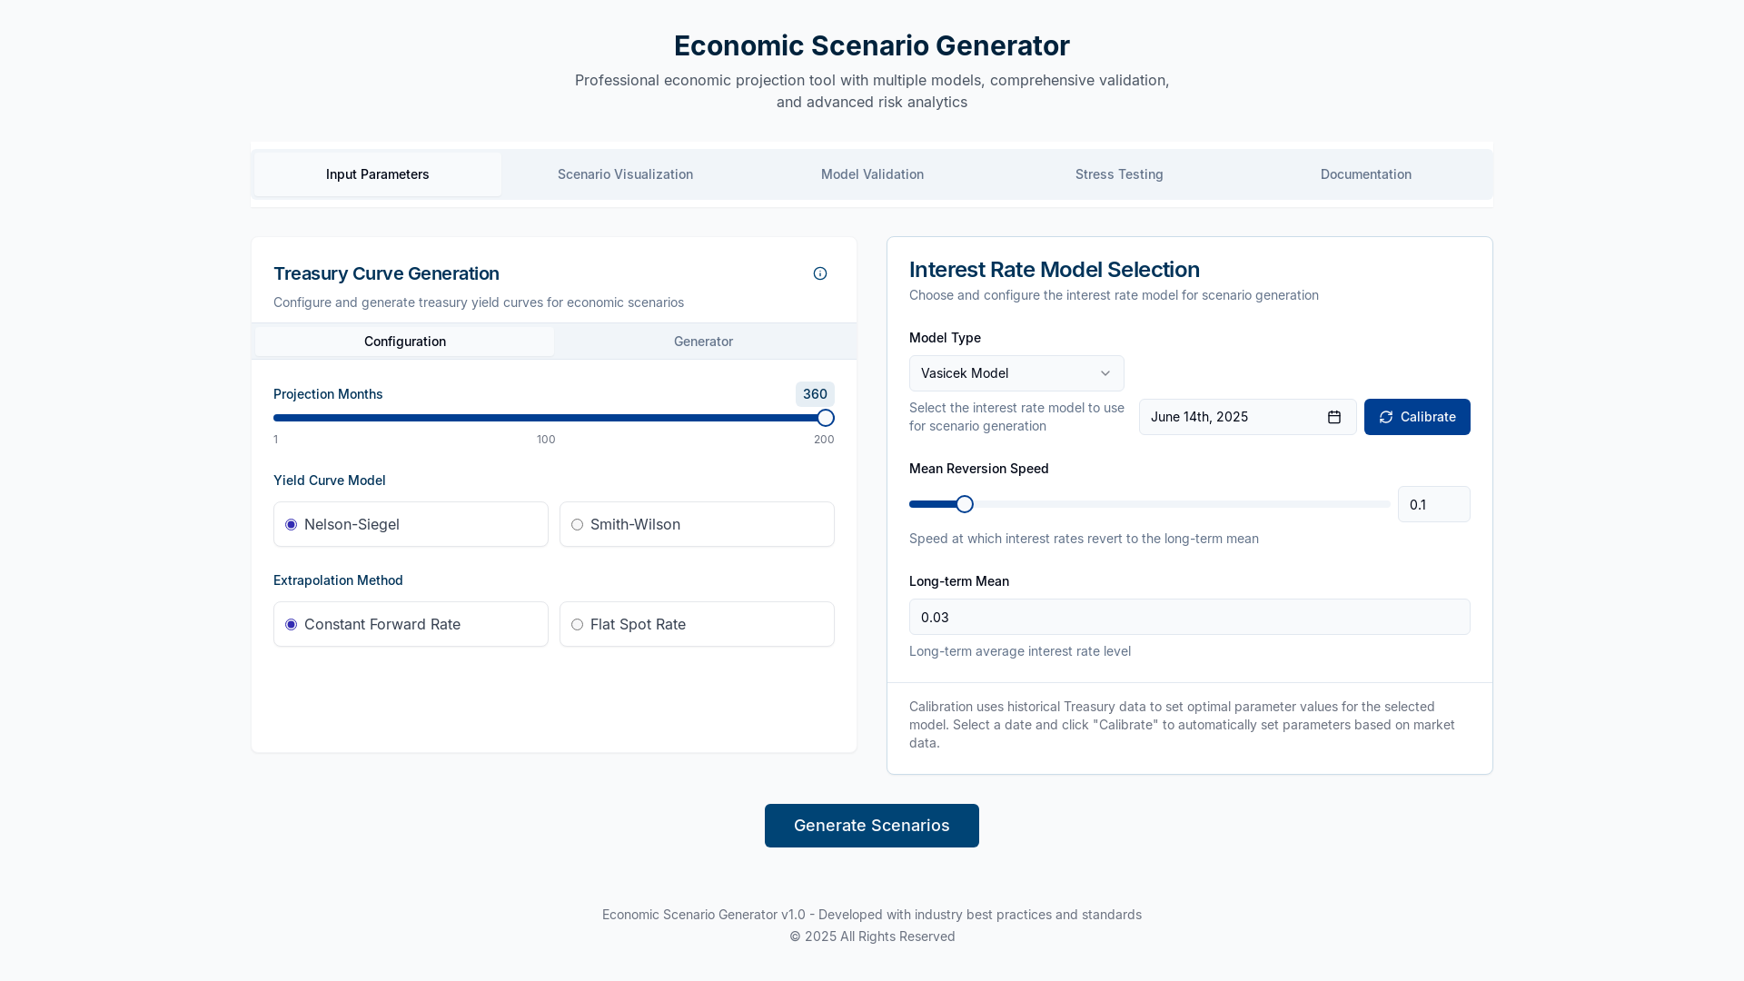This screenshot has height=981, width=1744.
Task: Switch to the Model Validation tab
Action: point(871,173)
